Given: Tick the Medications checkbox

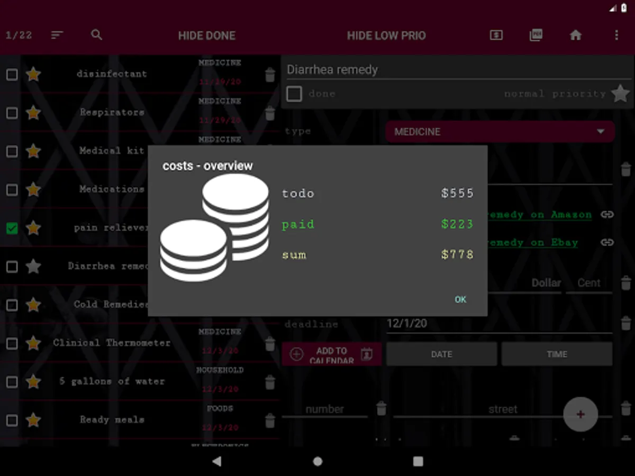Looking at the screenshot, I should [x=12, y=189].
